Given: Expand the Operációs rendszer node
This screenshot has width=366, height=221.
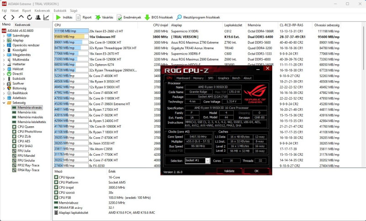Looking at the screenshot, I should [4, 45].
